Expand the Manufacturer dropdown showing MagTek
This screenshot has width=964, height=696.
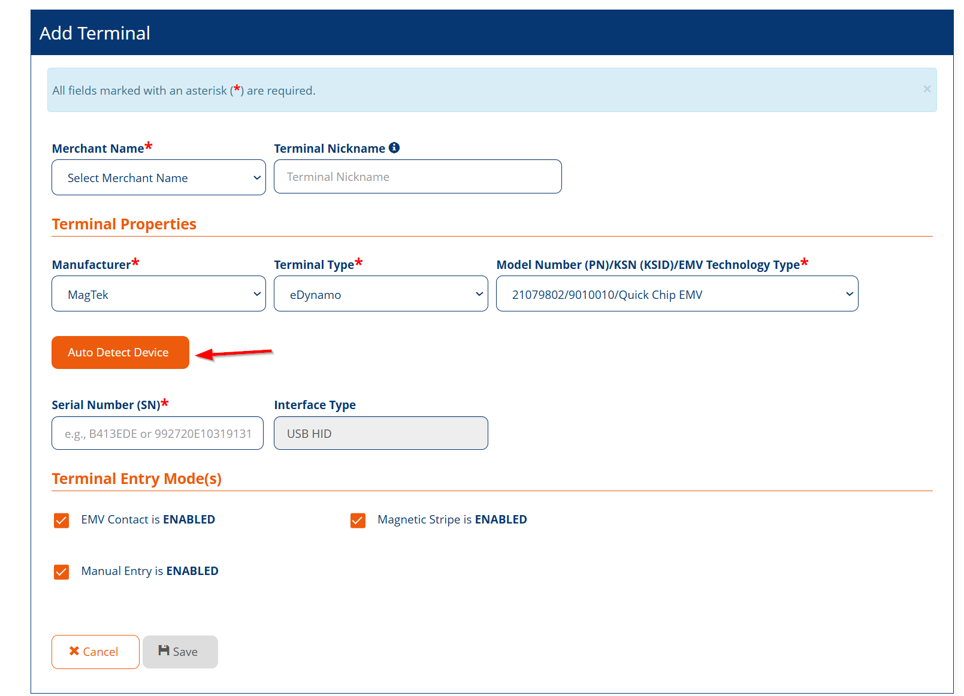(159, 294)
